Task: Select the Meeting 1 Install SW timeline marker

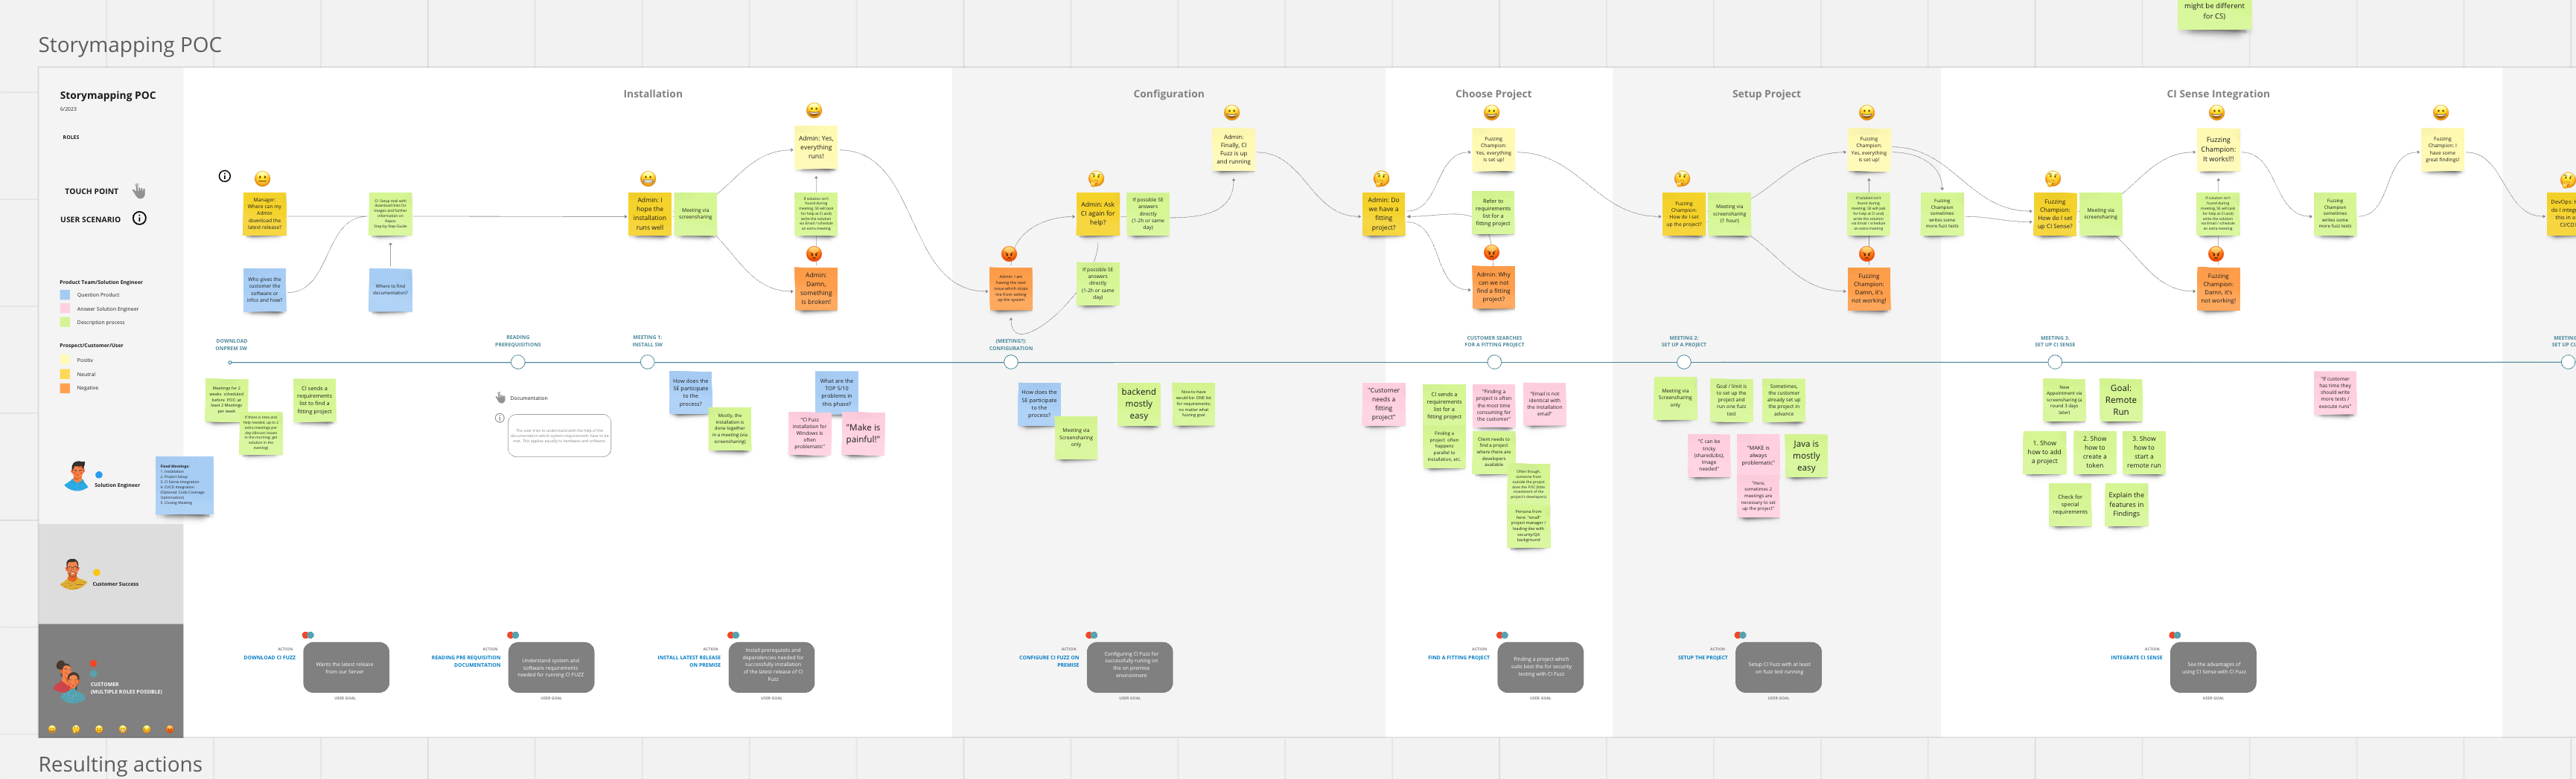Action: point(647,361)
